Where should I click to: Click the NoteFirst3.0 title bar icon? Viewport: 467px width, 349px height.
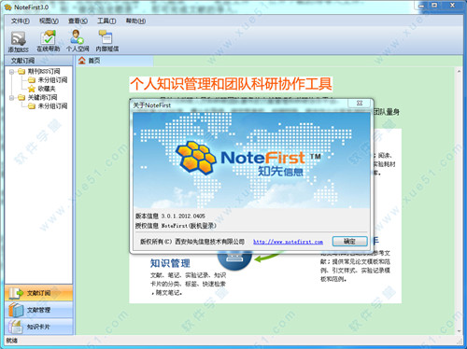[x=8, y=7]
